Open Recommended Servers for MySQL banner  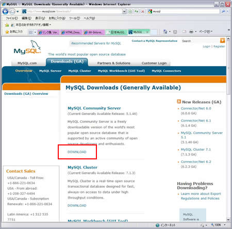click(96, 43)
